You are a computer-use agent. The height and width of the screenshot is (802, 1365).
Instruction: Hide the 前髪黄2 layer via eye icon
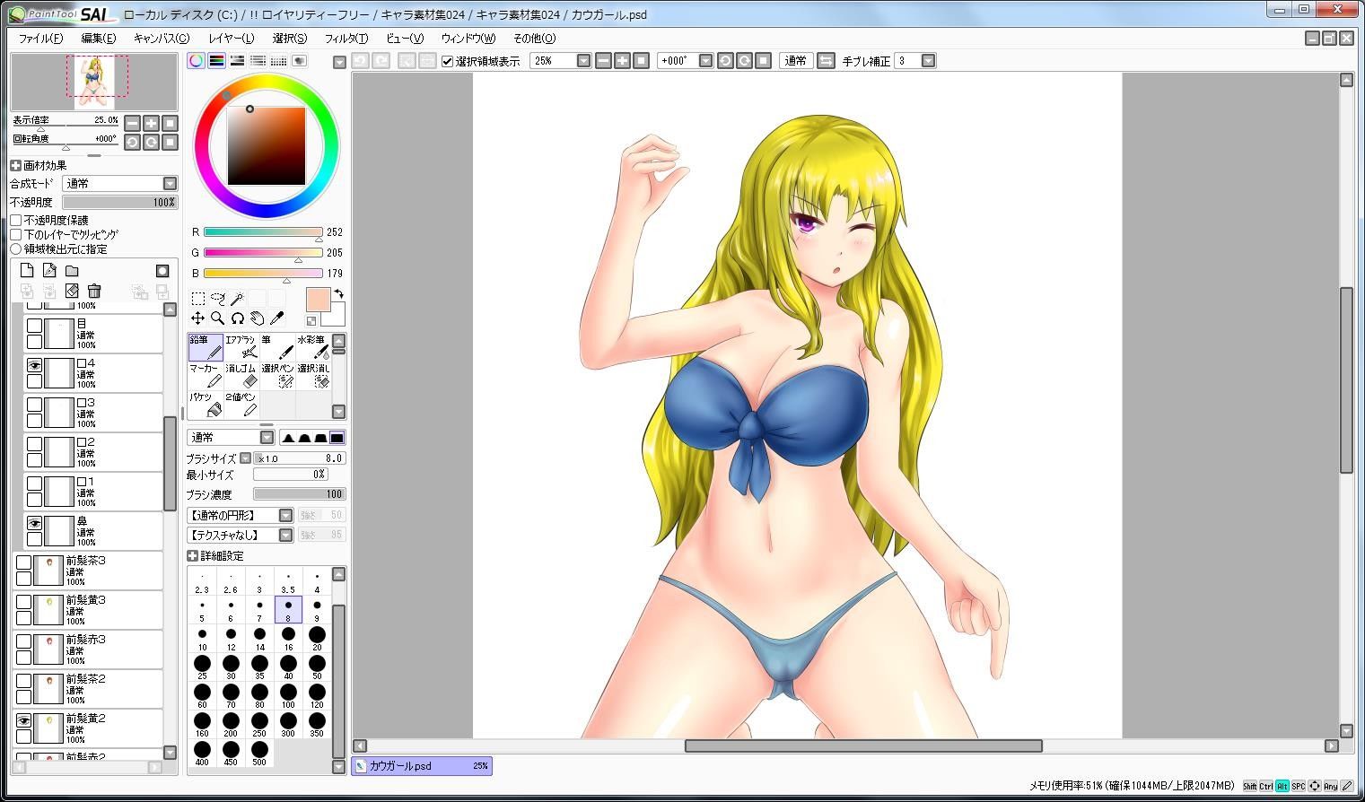click(24, 720)
